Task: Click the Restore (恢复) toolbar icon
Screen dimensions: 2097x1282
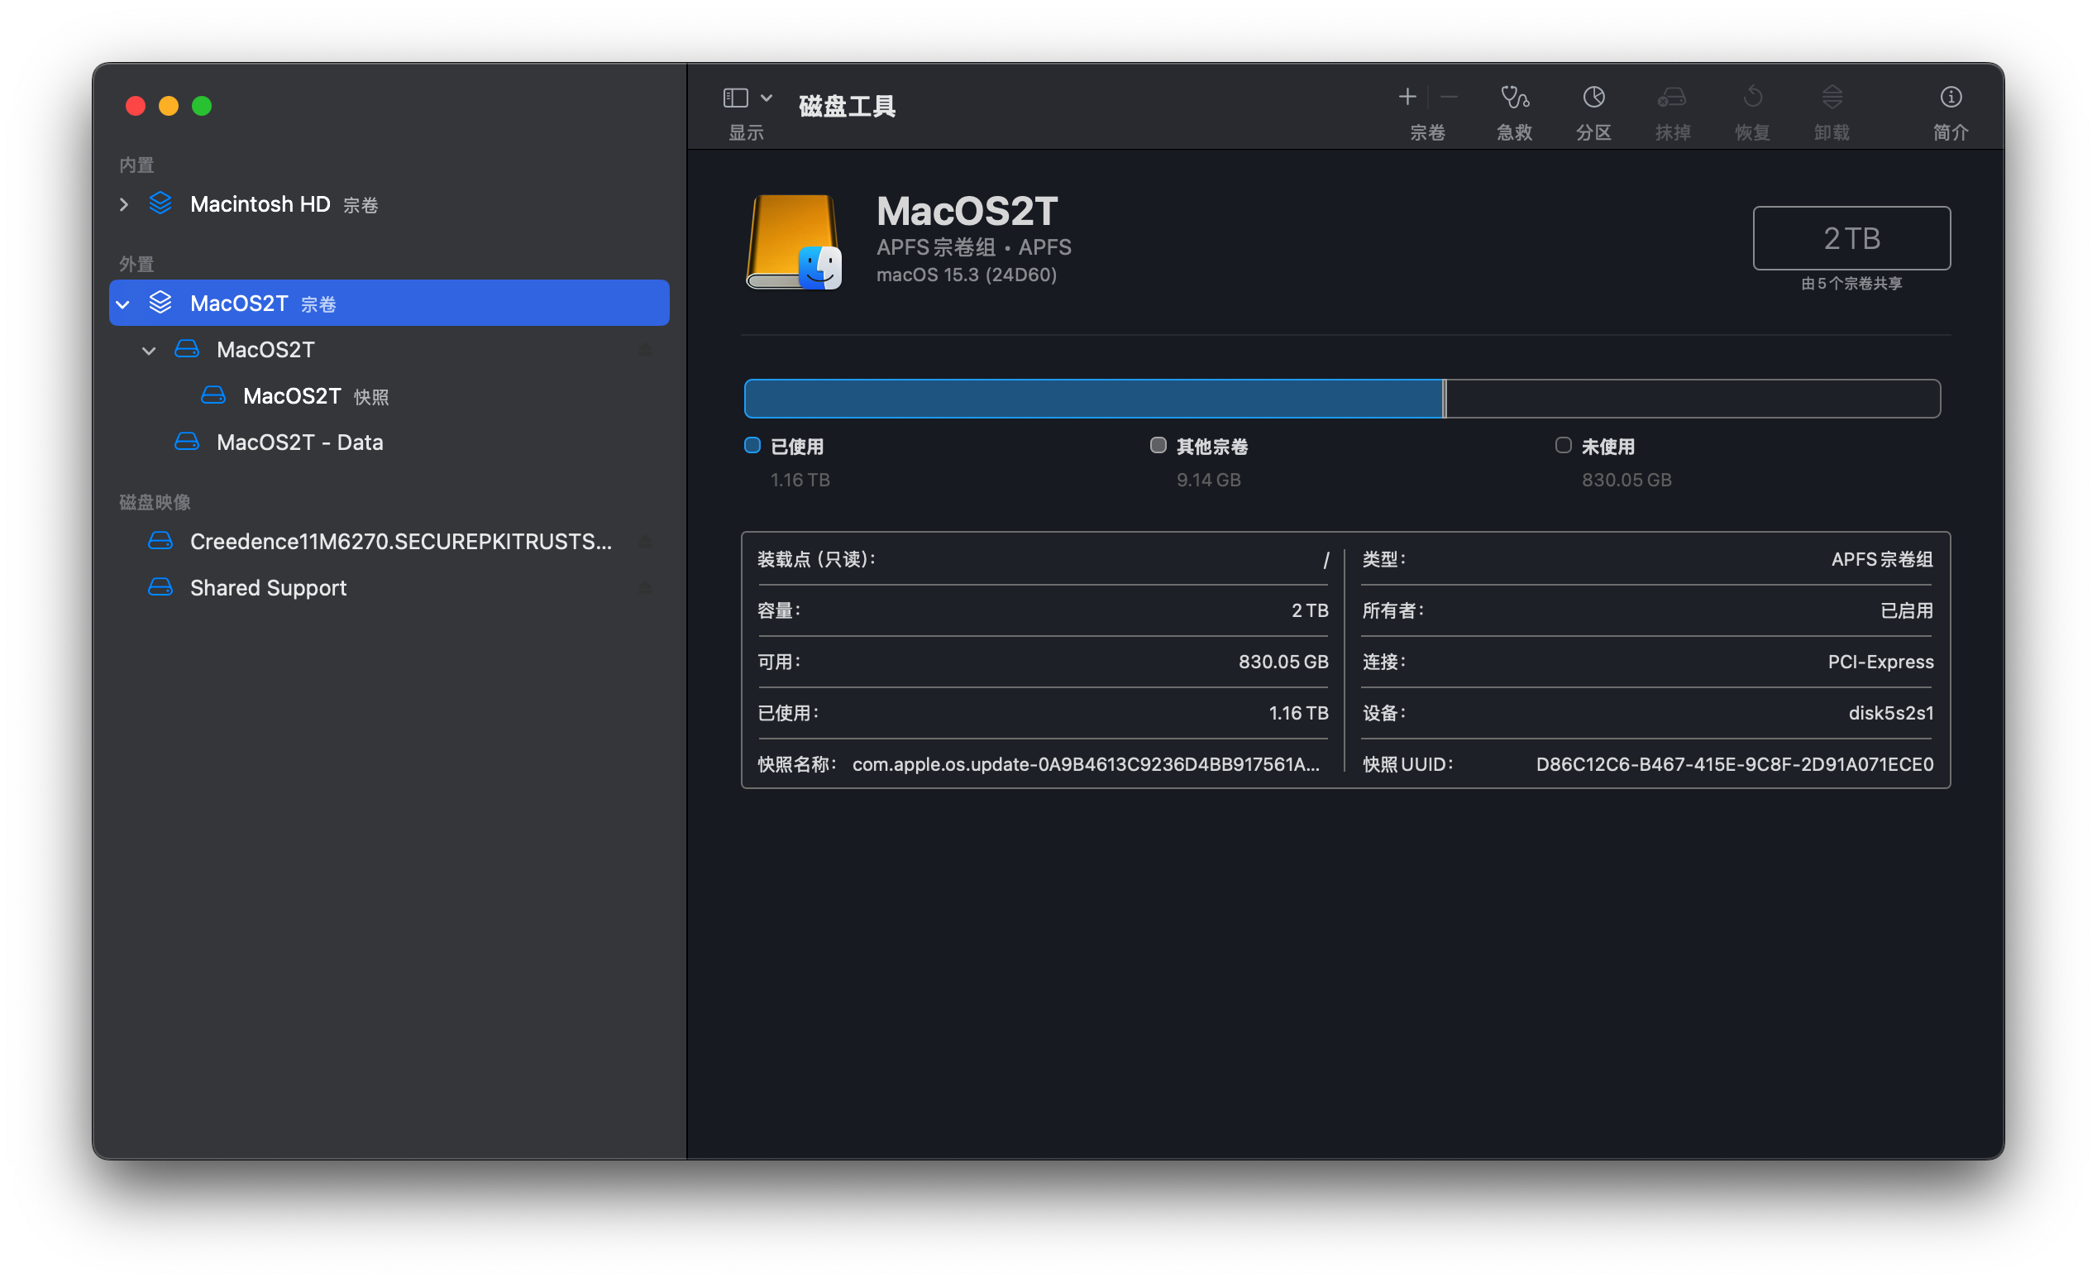Action: click(x=1751, y=98)
